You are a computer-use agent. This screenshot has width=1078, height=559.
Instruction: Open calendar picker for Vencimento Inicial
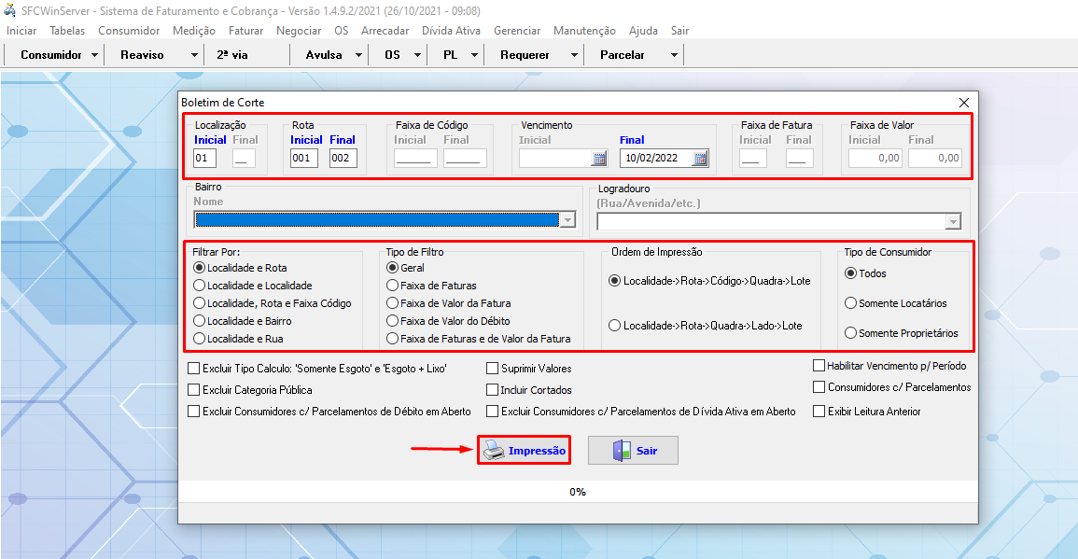tap(599, 159)
